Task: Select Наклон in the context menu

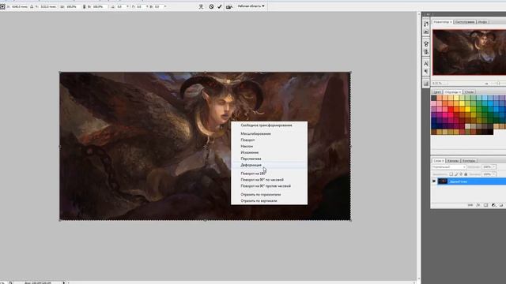Action: (247, 146)
